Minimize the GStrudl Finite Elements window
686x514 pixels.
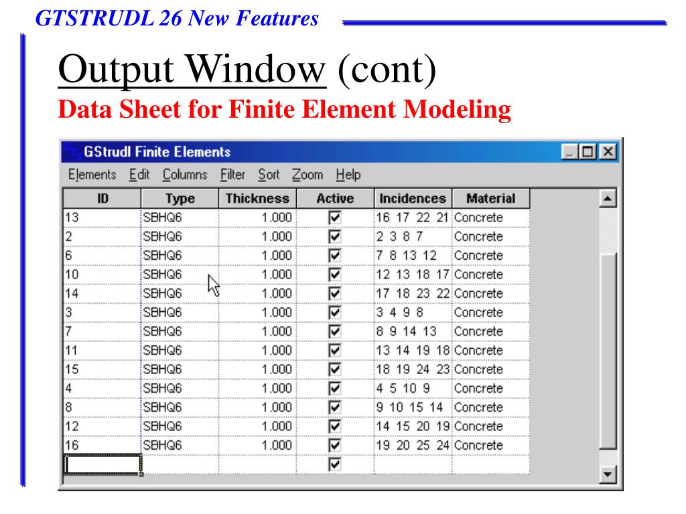click(x=569, y=152)
